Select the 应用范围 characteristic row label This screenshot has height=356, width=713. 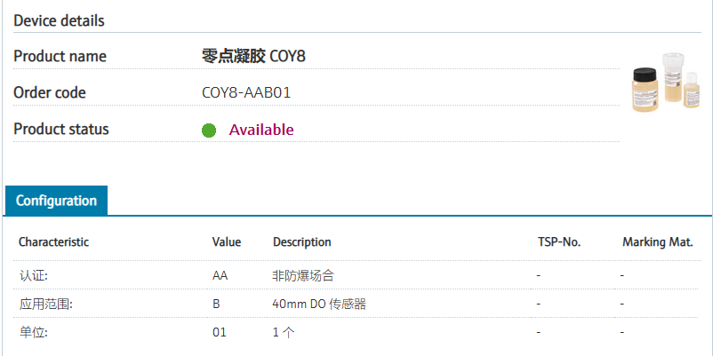45,304
